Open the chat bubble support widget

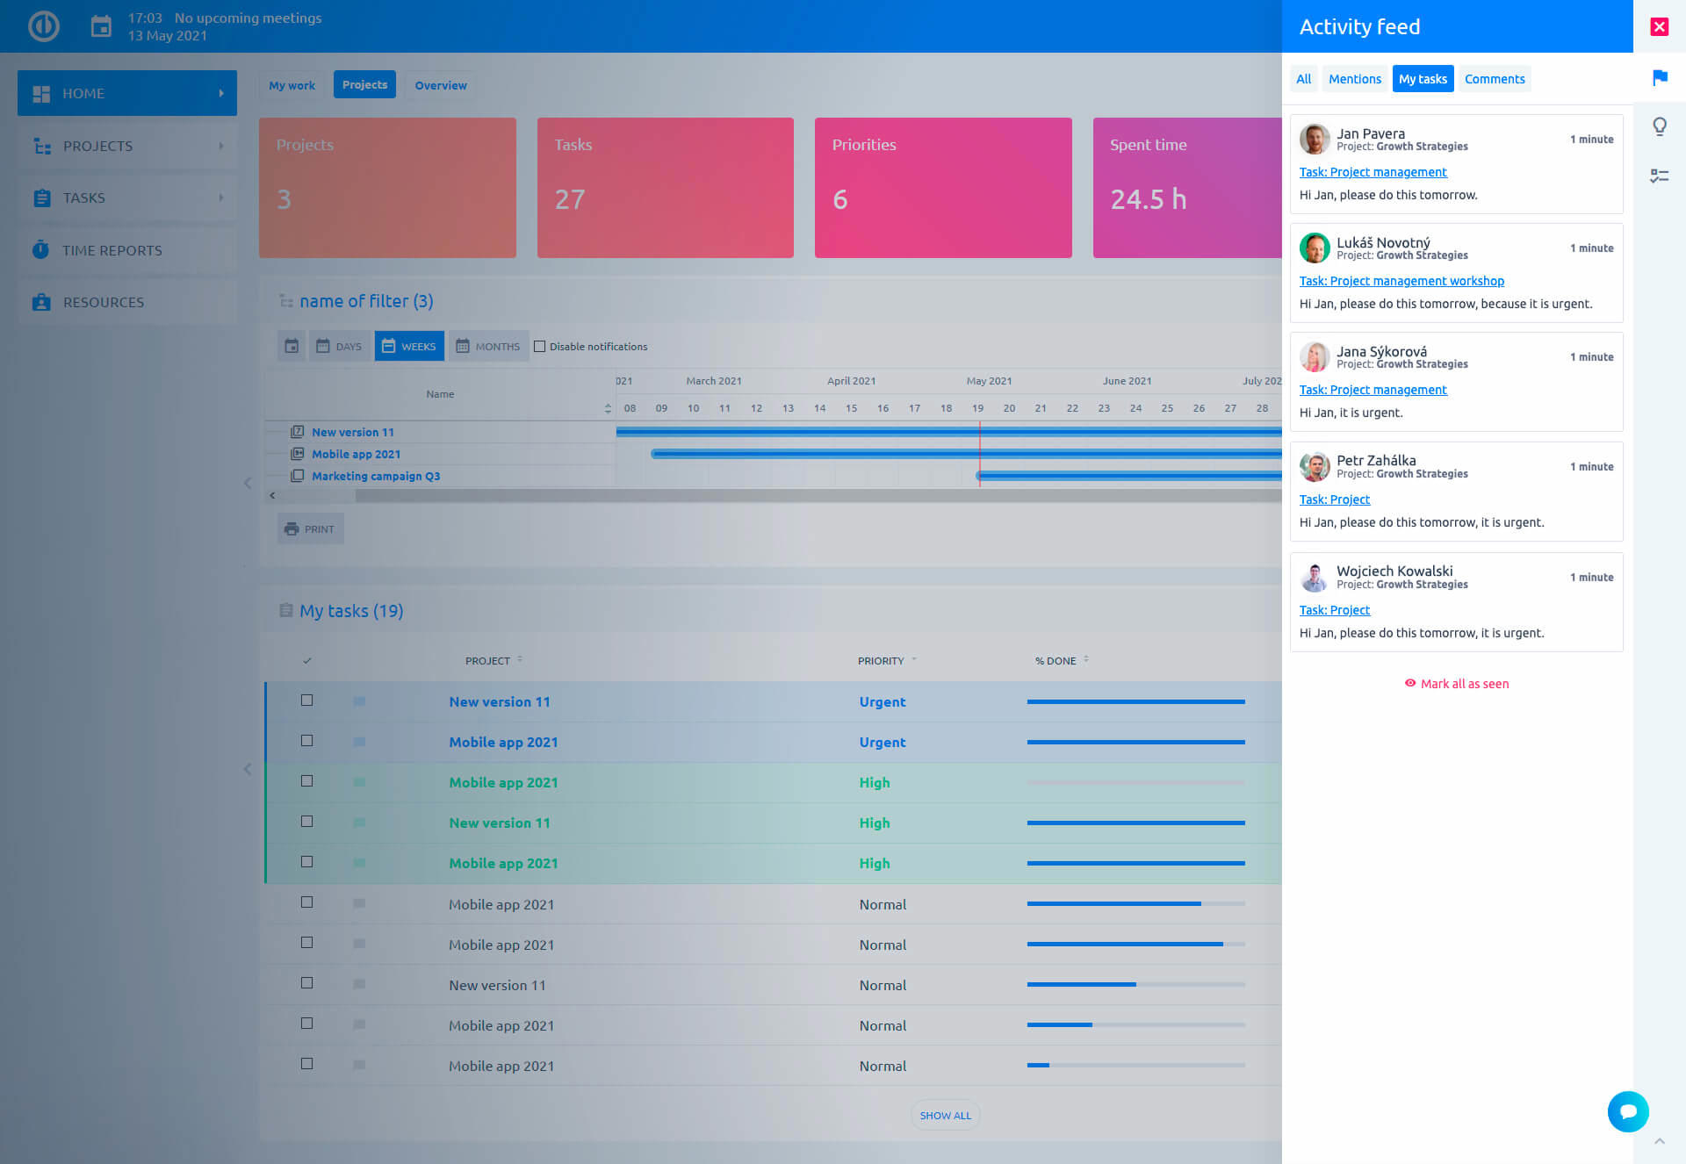tap(1627, 1111)
